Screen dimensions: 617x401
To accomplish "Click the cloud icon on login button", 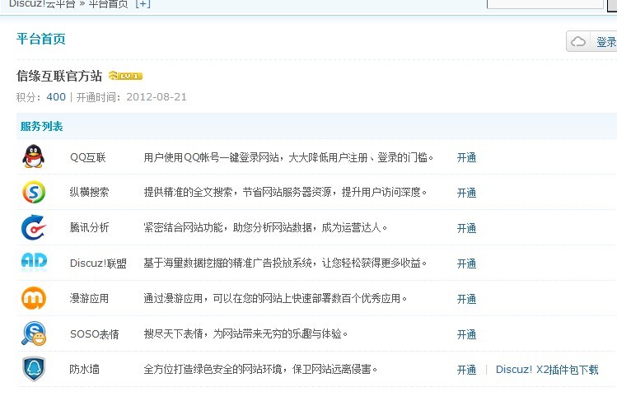I will coord(578,41).
